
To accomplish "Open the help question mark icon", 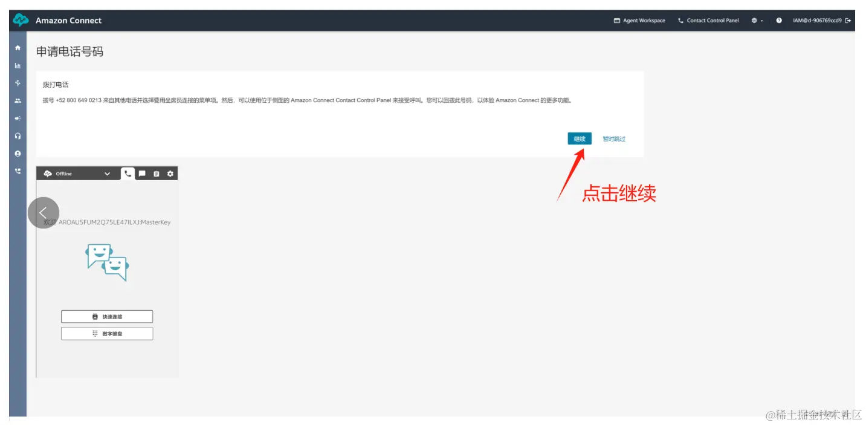I will click(779, 21).
